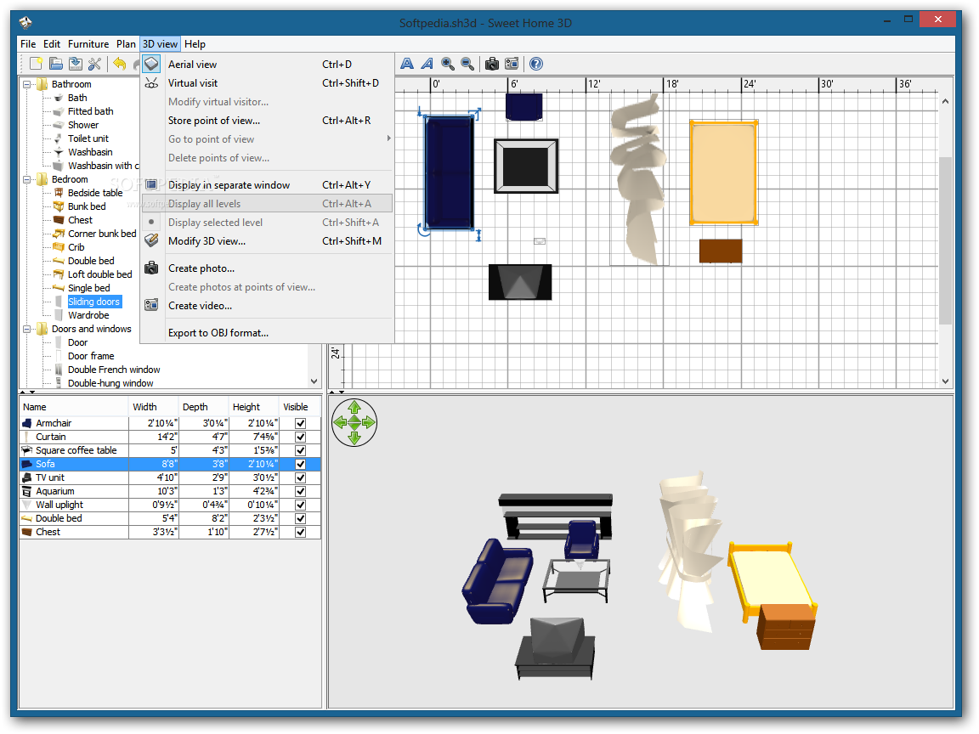Viewport: 979px width, 734px height.
Task: Select the orange double bed in plan
Action: [724, 172]
